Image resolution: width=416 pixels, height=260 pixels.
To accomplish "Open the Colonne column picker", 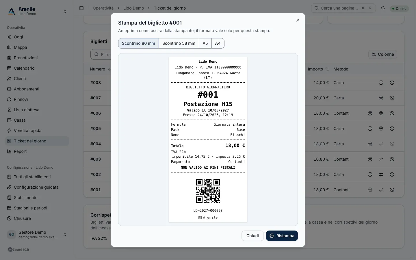I will (383, 54).
